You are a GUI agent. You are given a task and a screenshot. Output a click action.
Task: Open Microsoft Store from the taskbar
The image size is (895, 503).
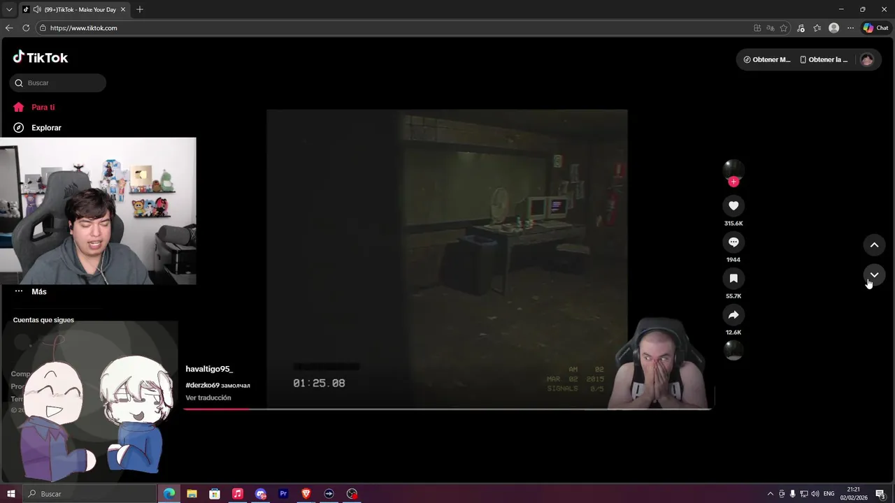pos(215,494)
